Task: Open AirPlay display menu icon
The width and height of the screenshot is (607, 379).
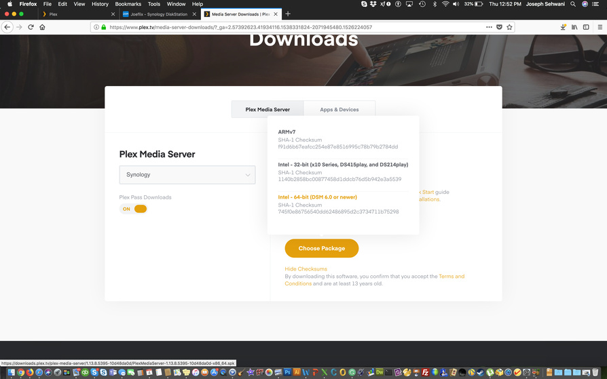Action: point(409,4)
